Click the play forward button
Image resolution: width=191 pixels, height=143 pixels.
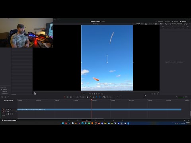(97, 94)
